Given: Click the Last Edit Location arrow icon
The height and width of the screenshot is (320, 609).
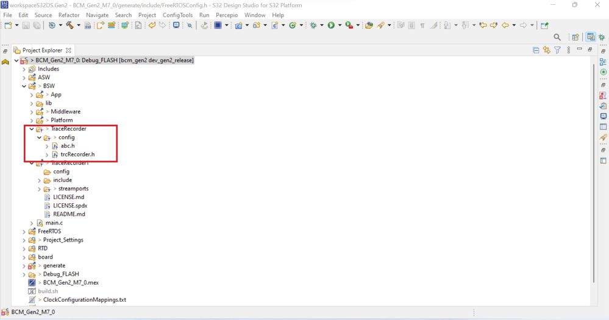Looking at the screenshot, I should 483,25.
